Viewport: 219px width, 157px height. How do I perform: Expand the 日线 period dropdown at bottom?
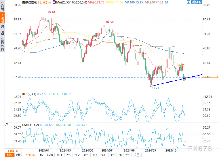tap(13, 151)
